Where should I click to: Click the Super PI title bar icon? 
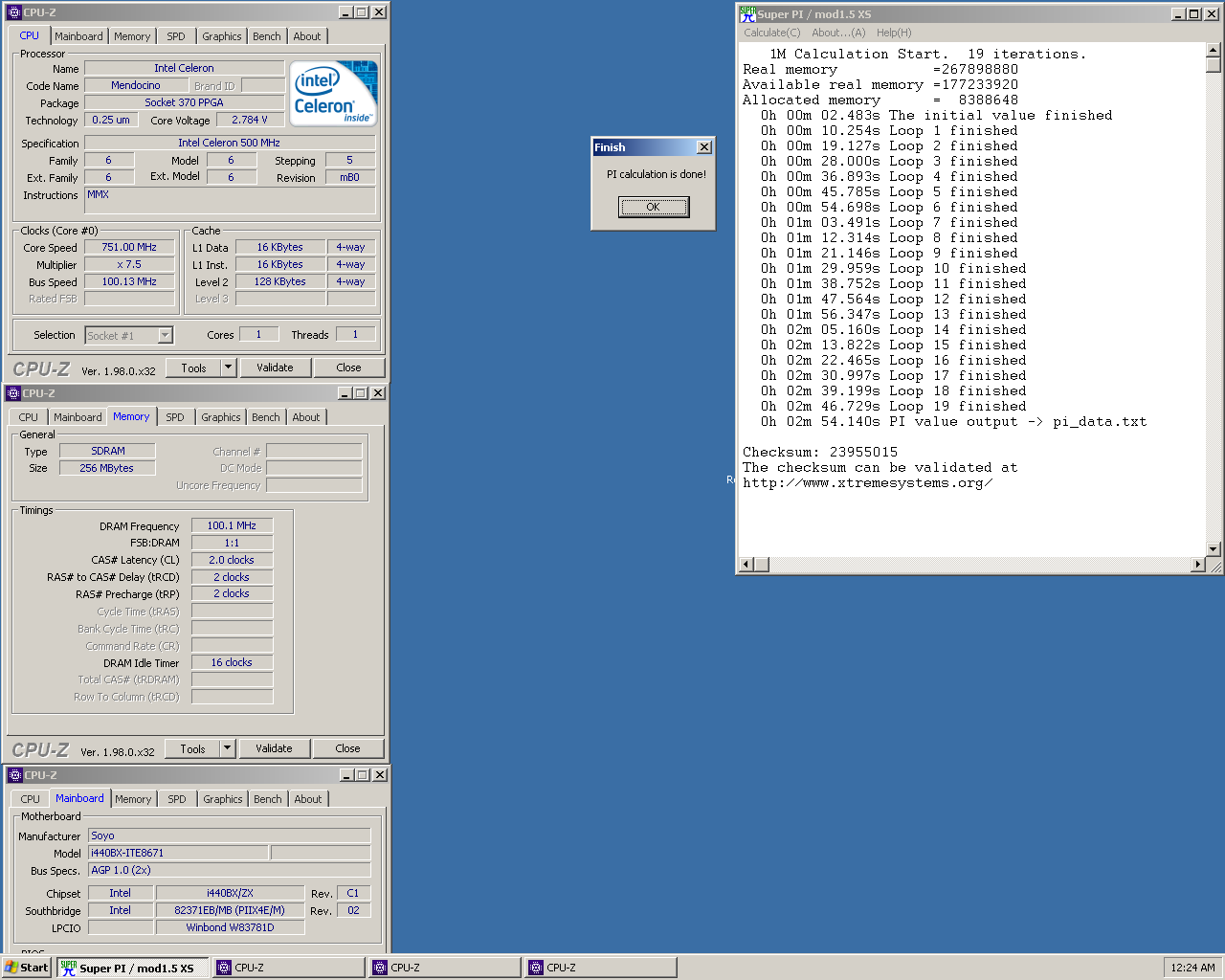coord(747,13)
